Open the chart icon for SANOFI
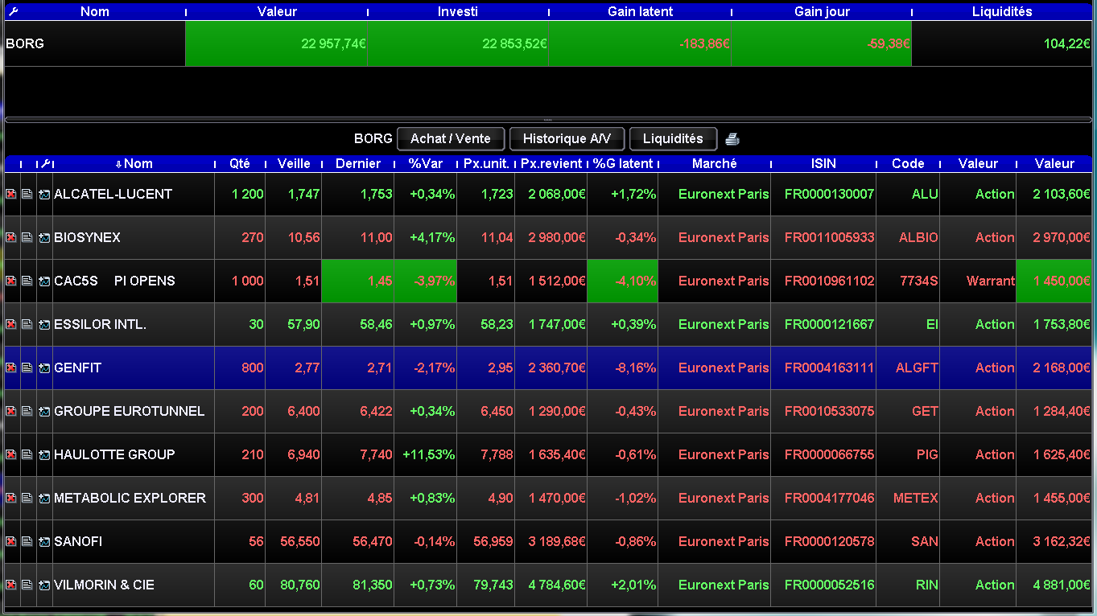Screen dimensions: 1097x616 coord(44,541)
